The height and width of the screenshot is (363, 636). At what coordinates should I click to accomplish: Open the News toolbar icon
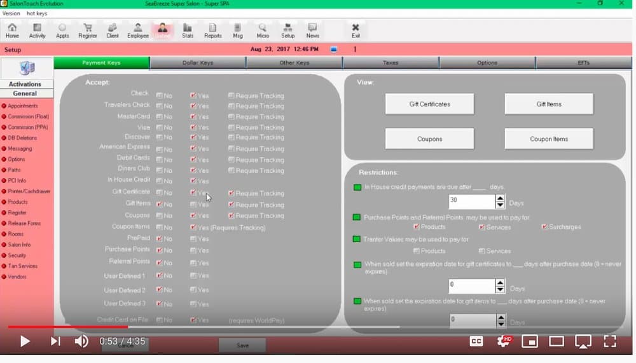312,31
